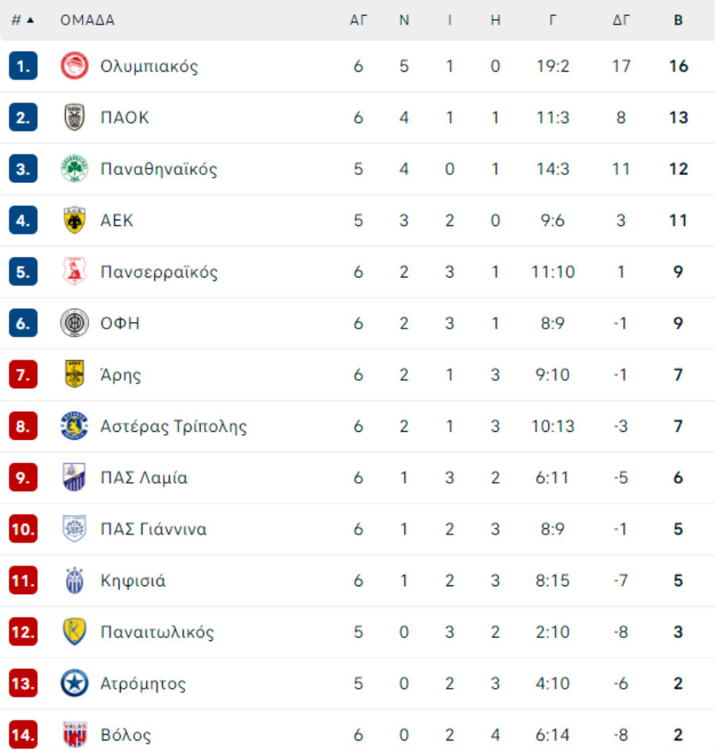Screen dimensions: 715x750
Task: Click the Αστέρας Τρίπολης blue star logo
Action: click(x=75, y=426)
